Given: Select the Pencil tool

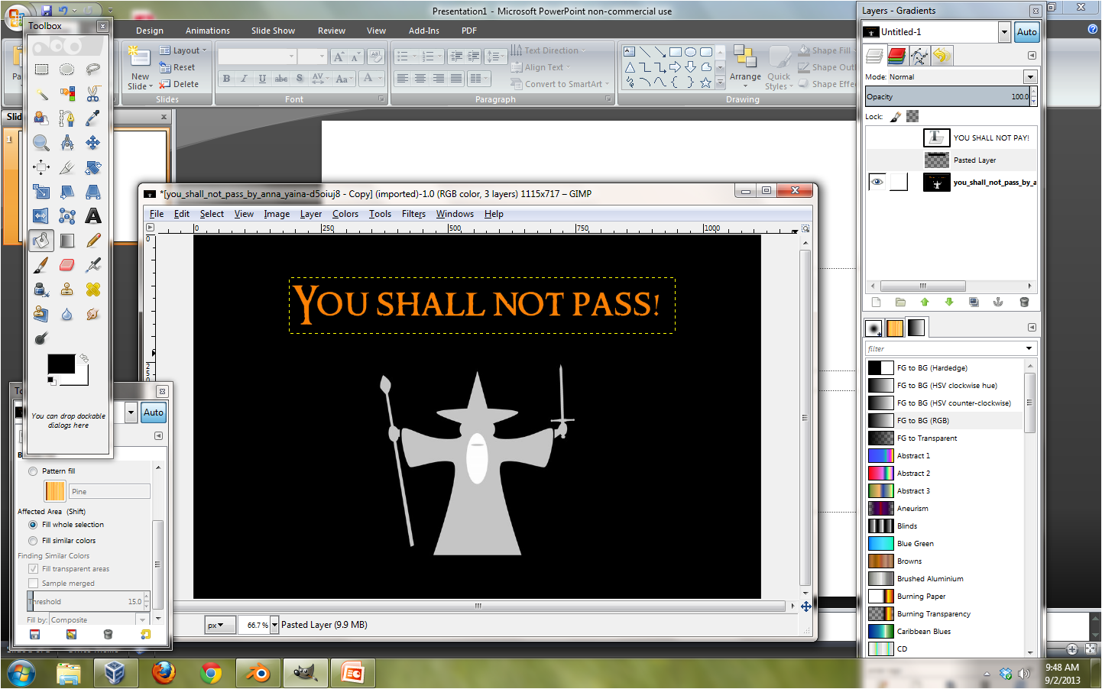Looking at the screenshot, I should click(x=92, y=241).
